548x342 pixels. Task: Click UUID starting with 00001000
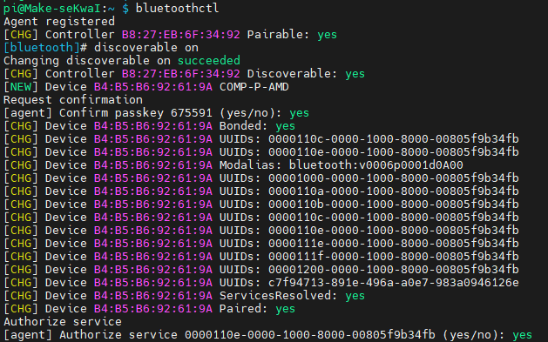pos(394,178)
